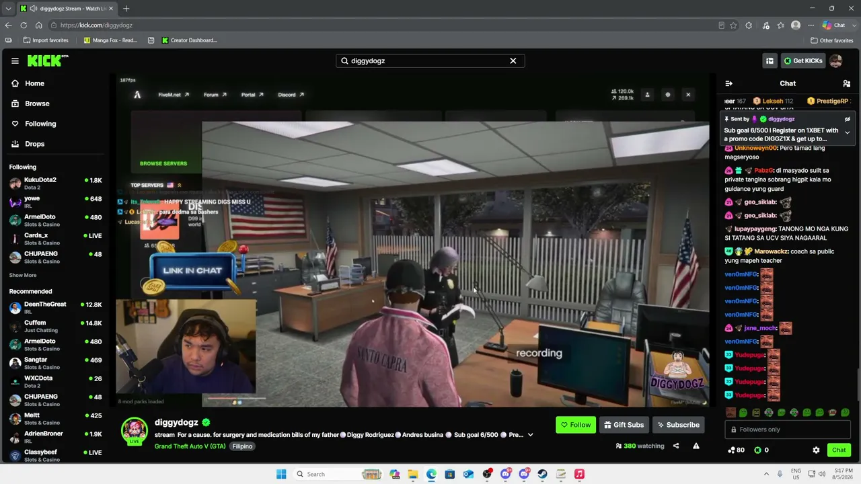Open Manga Fox bookmark
The height and width of the screenshot is (484, 861).
coord(110,40)
